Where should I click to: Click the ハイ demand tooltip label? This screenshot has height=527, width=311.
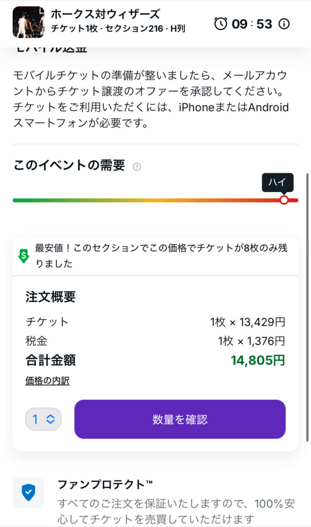[278, 183]
